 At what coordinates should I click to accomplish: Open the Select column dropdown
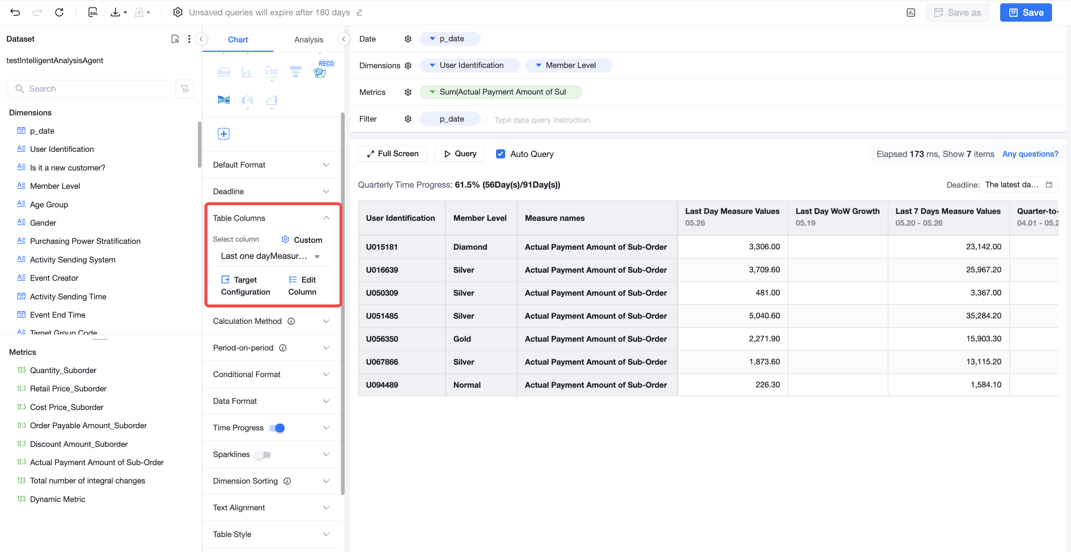[x=270, y=256]
